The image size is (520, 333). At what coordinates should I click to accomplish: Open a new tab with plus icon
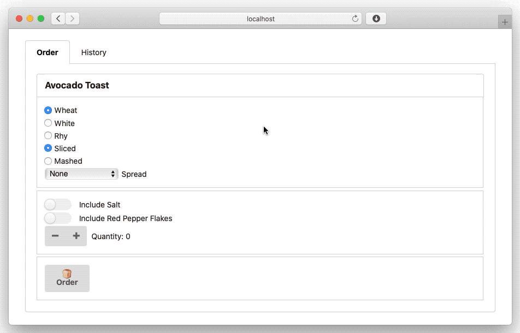click(x=505, y=22)
